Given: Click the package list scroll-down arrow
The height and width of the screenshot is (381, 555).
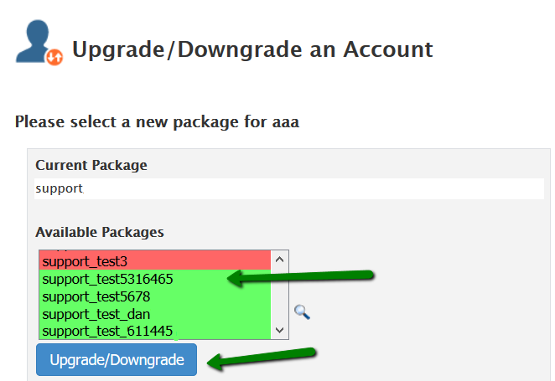Looking at the screenshot, I should tap(280, 330).
